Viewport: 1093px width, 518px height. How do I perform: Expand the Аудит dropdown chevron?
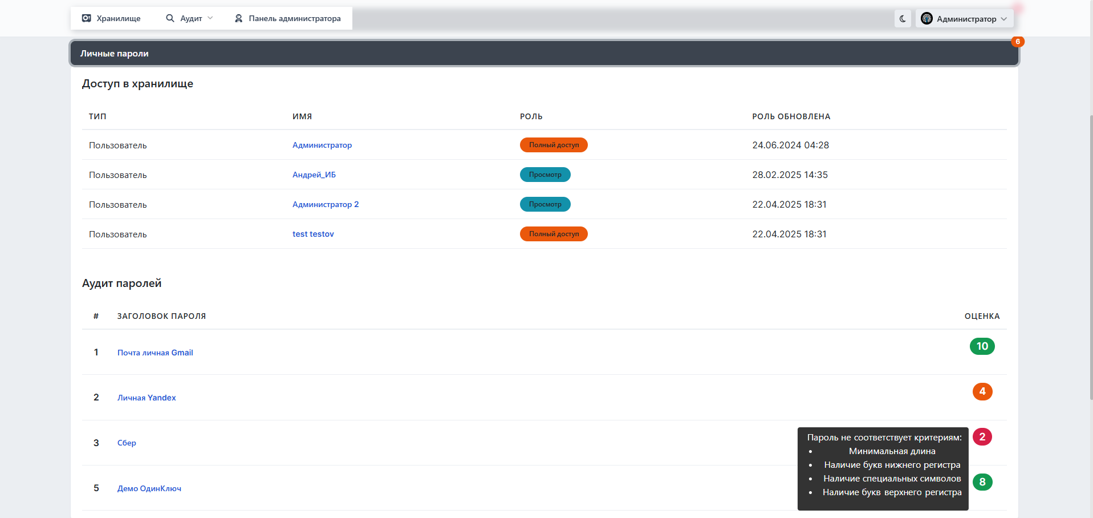pos(210,18)
